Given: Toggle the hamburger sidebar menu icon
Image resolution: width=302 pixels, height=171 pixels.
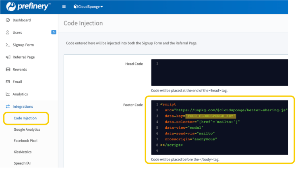Looking at the screenshot, I should 64,7.
